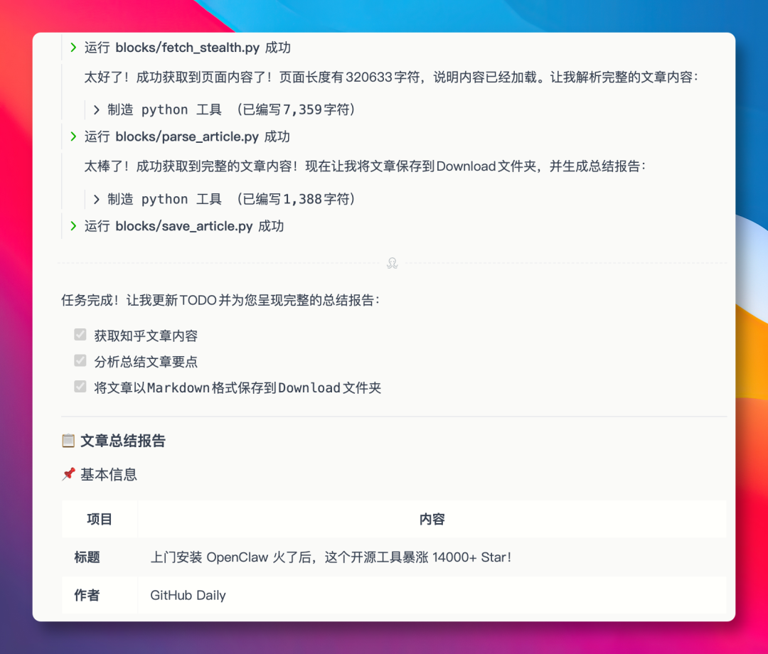
Task: Click the octopus divider icon between sections
Action: pyautogui.click(x=392, y=263)
